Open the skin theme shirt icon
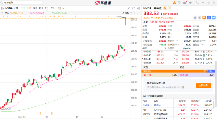This screenshot has width=217, height=119. click(190, 3)
